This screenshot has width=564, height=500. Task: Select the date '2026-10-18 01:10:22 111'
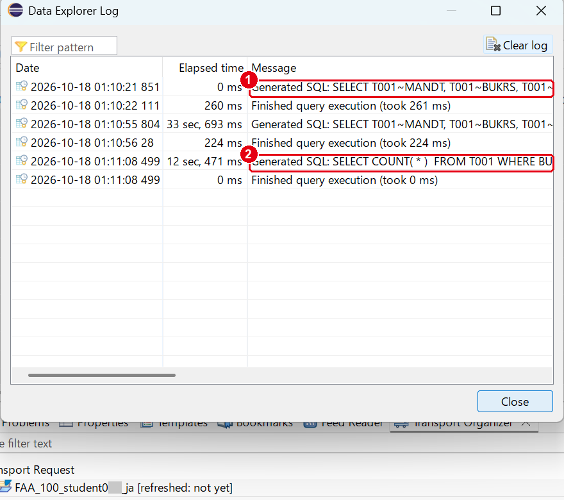(95, 106)
